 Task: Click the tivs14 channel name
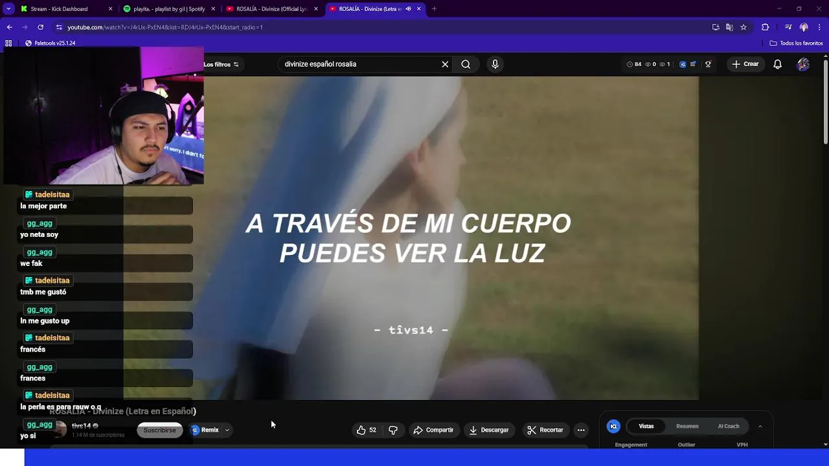pyautogui.click(x=81, y=426)
